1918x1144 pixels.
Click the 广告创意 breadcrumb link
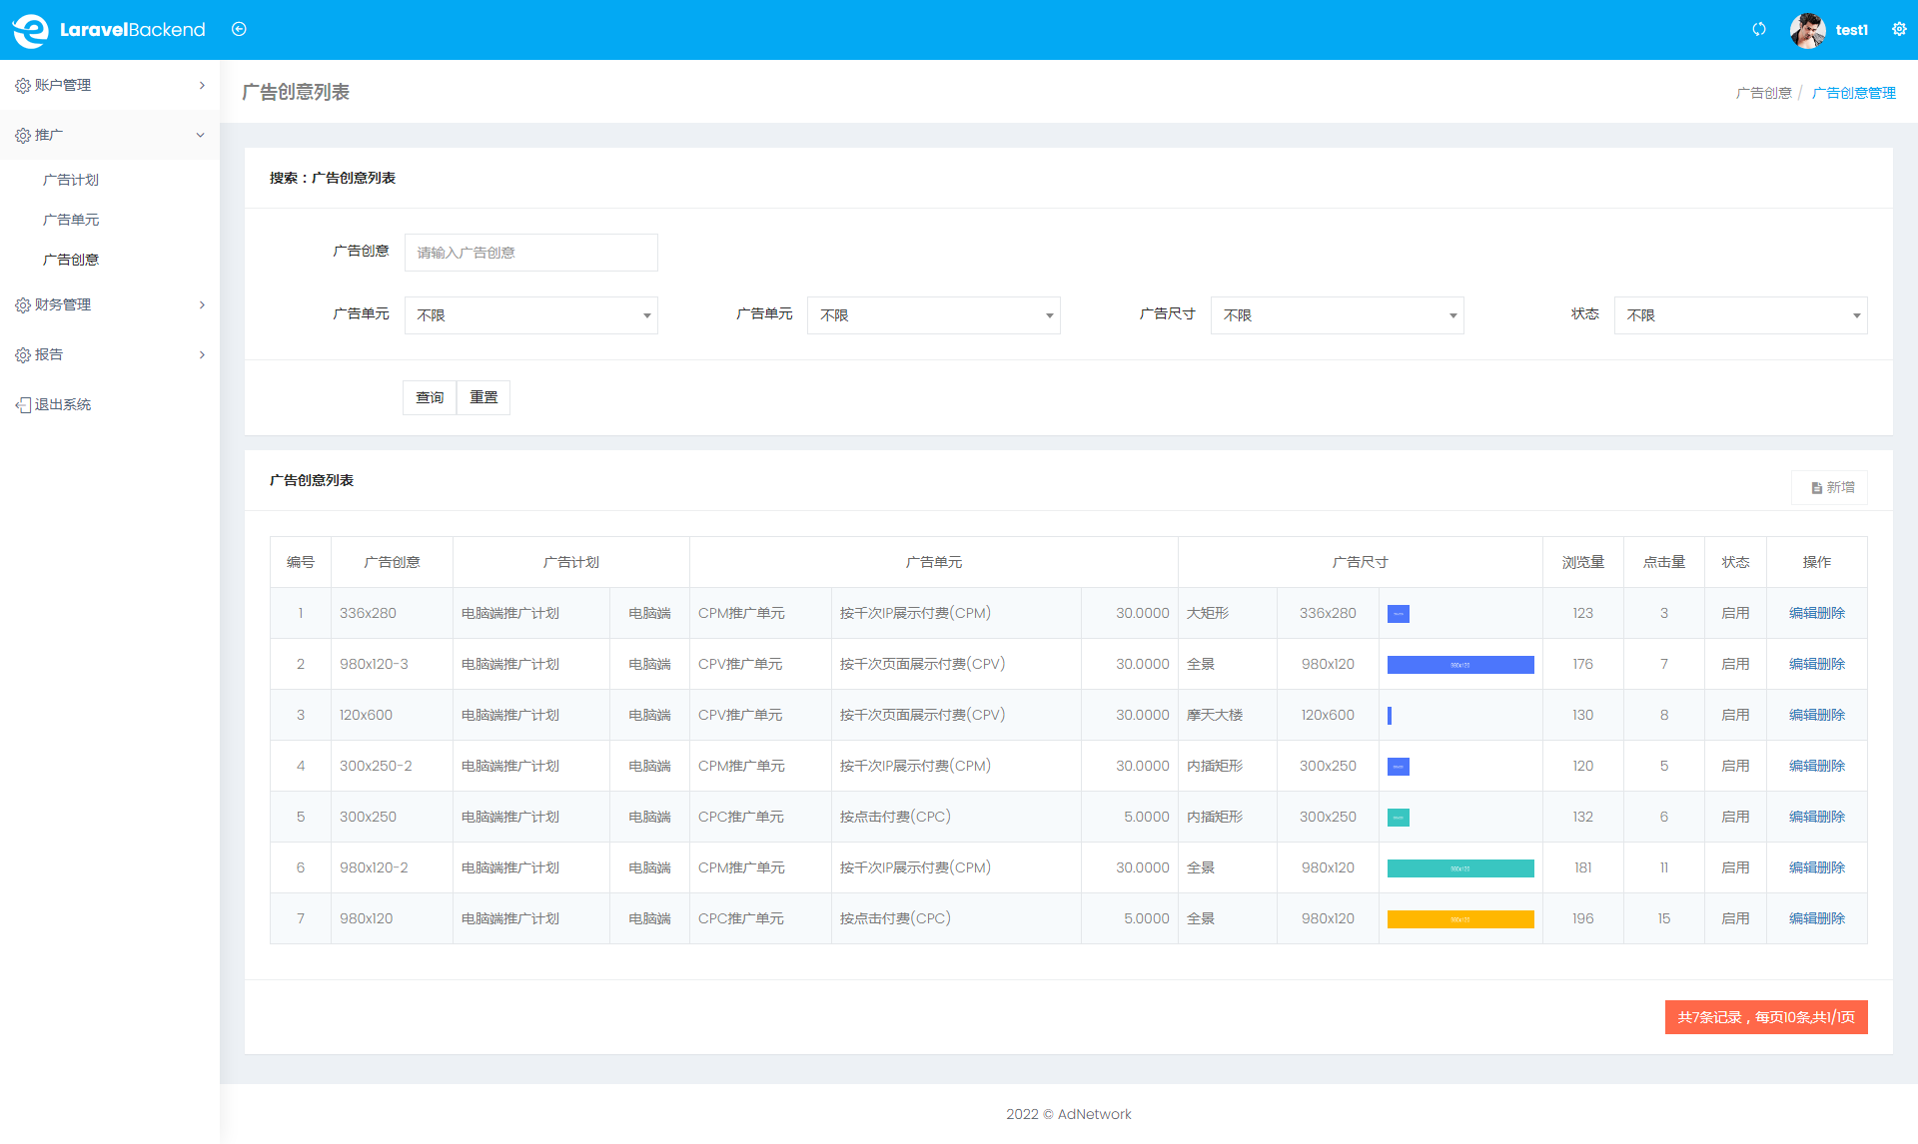tap(1763, 93)
